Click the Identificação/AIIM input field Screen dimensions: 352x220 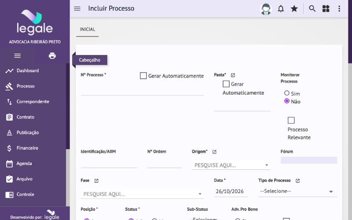point(109,163)
